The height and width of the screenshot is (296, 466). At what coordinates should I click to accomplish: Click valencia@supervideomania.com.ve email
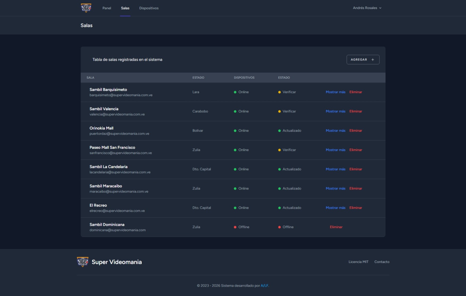117,114
